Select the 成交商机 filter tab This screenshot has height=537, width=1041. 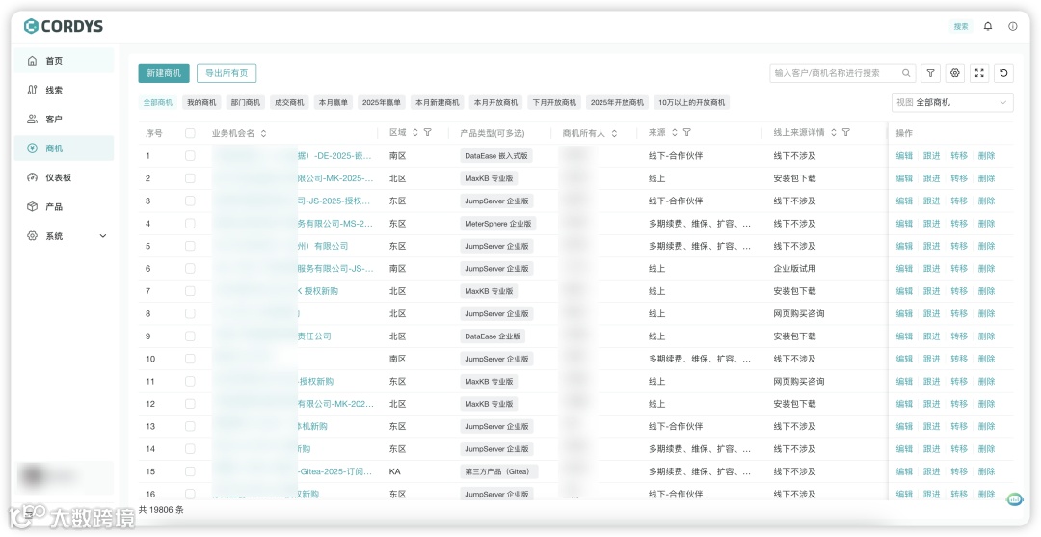point(289,103)
